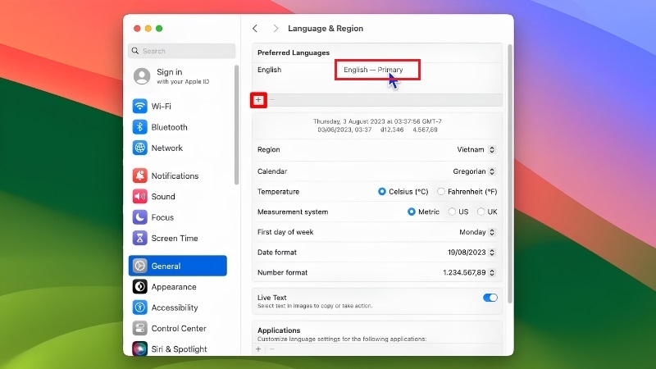
Task: Select Fahrenheit temperature option
Action: tap(440, 192)
